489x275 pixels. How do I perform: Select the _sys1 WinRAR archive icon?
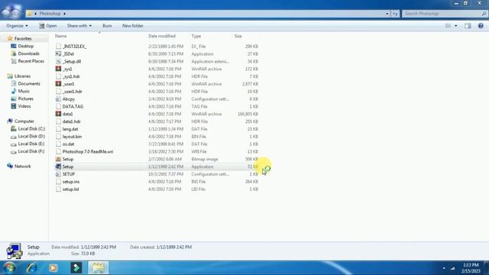coord(58,69)
